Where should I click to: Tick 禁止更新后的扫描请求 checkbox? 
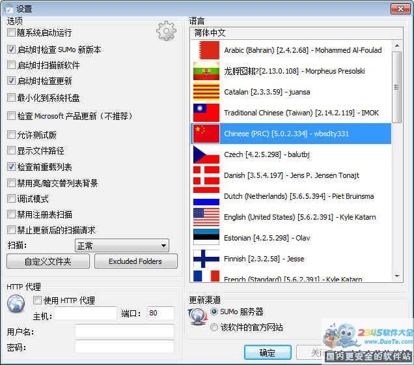[x=11, y=230]
